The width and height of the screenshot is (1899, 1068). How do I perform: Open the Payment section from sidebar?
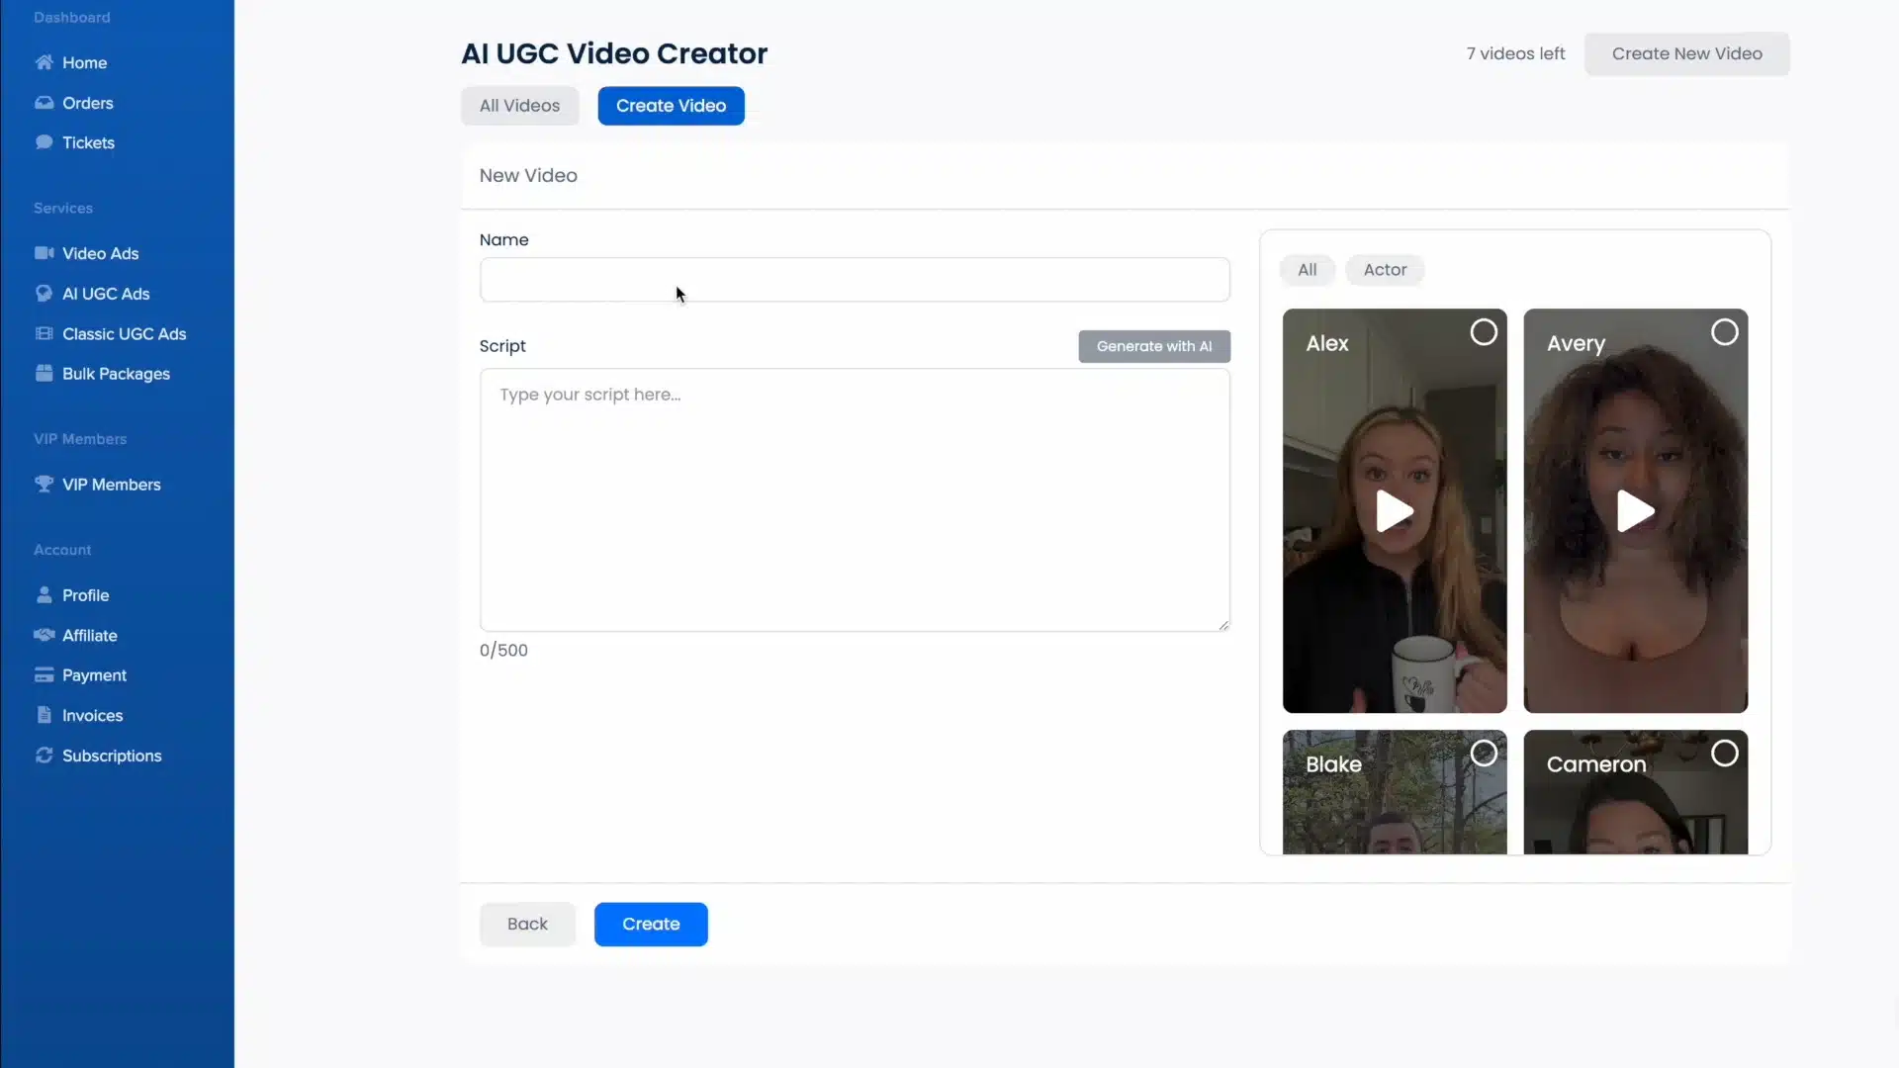click(x=45, y=674)
